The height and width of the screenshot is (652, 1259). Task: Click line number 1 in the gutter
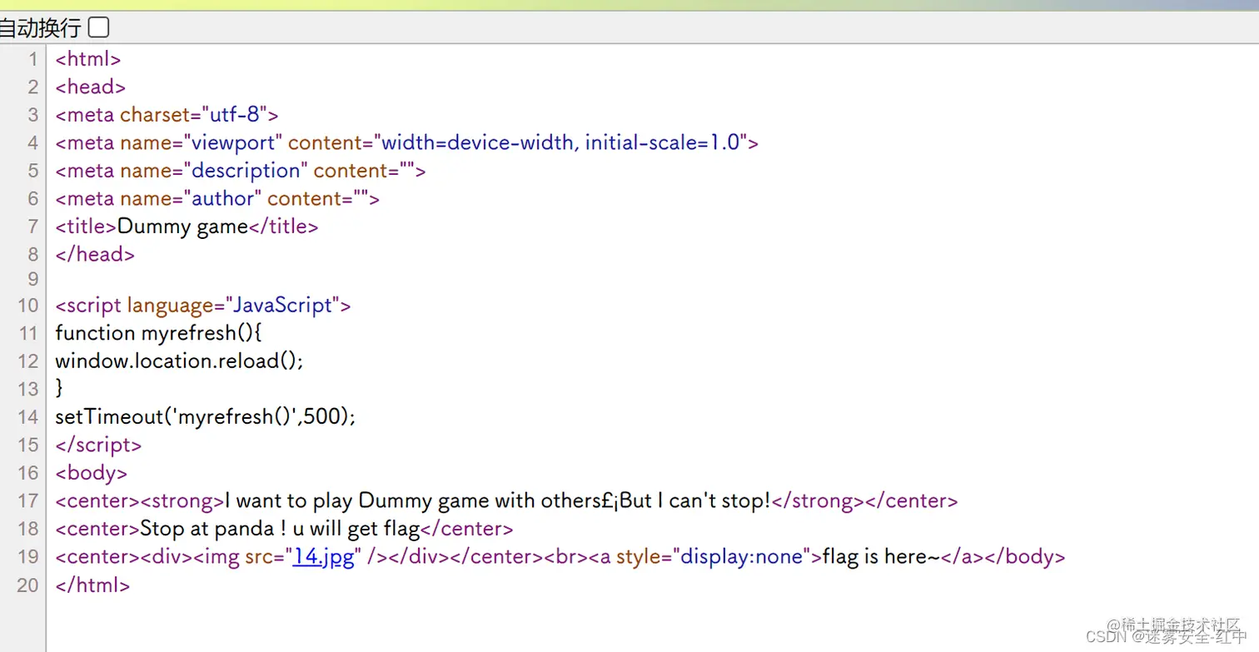point(33,59)
